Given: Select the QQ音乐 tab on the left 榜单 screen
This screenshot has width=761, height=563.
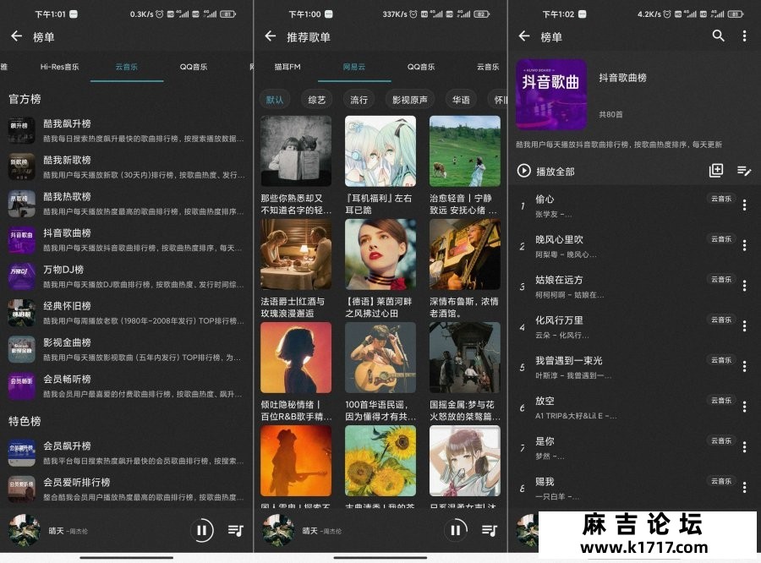Looking at the screenshot, I should click(194, 67).
